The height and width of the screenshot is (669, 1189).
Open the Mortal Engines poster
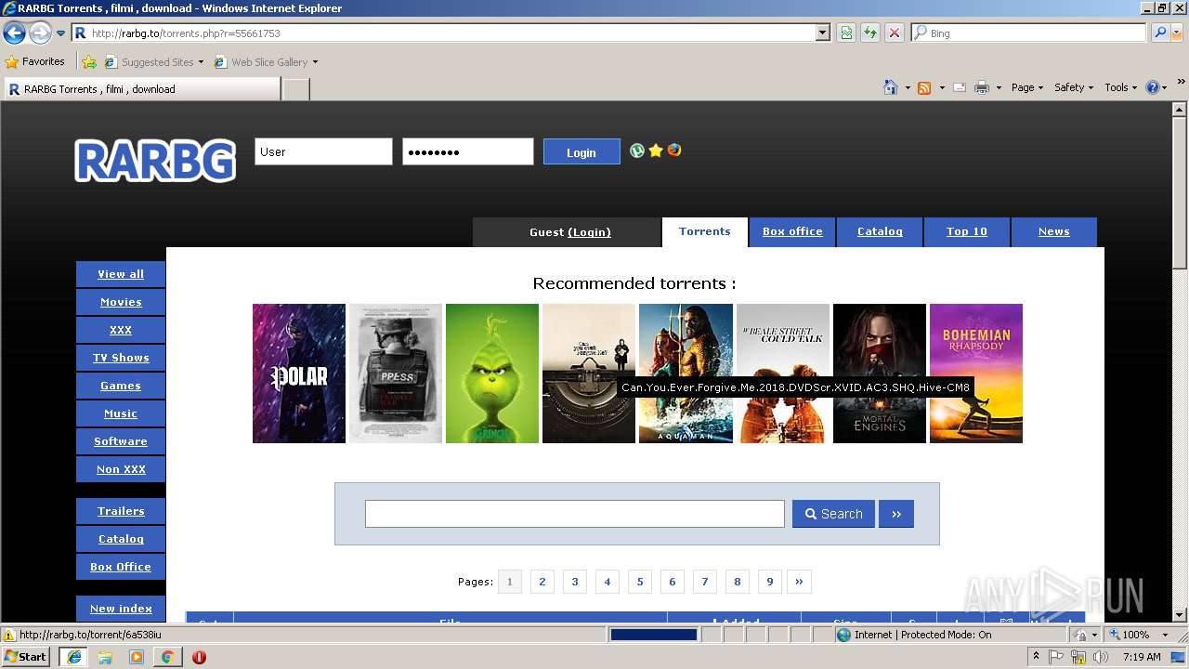point(880,374)
